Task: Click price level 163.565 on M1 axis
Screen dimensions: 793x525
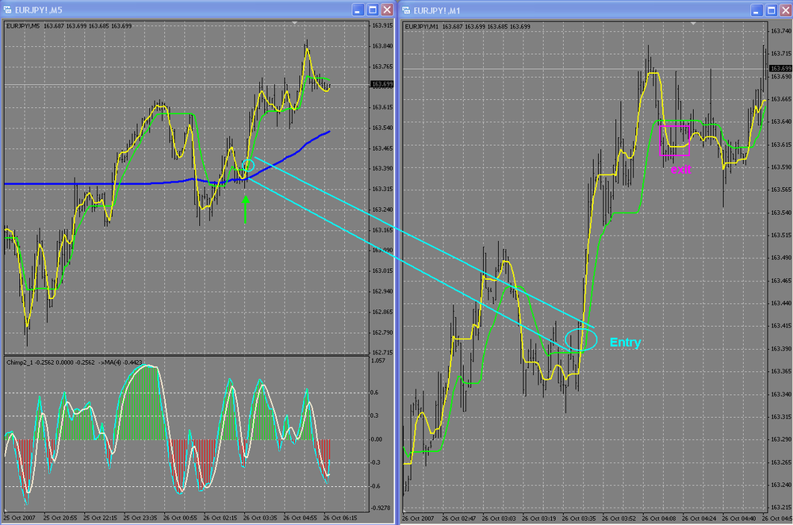Action: click(x=781, y=190)
